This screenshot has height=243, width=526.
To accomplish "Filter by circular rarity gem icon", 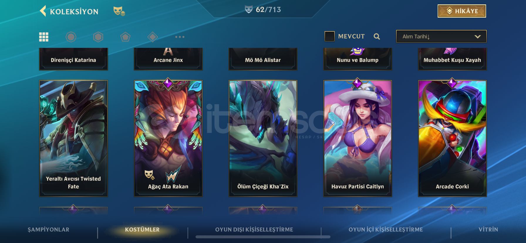I will coord(71,37).
